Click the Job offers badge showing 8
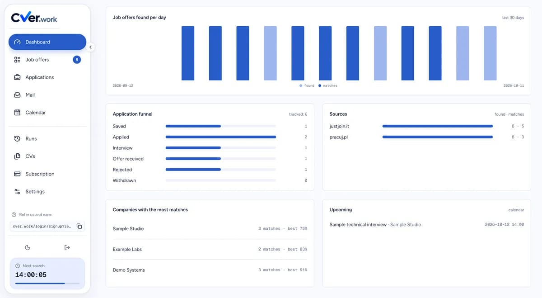This screenshot has width=542, height=298. tap(77, 60)
